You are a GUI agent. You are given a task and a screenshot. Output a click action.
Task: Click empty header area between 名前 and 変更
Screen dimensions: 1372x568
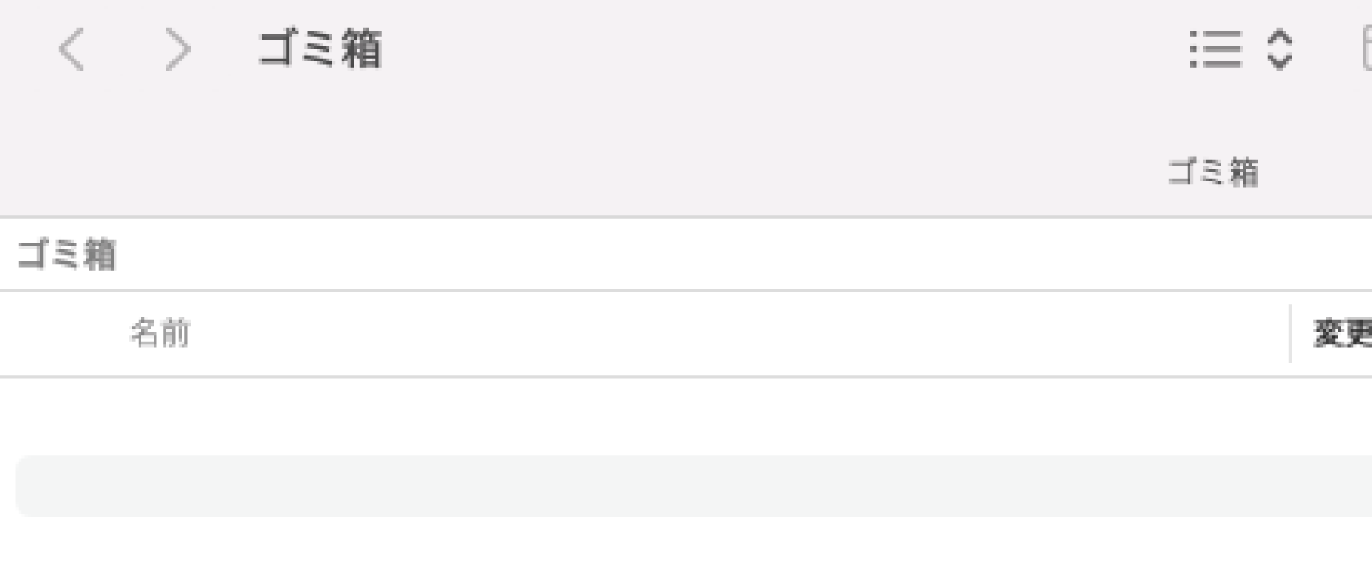(x=736, y=334)
